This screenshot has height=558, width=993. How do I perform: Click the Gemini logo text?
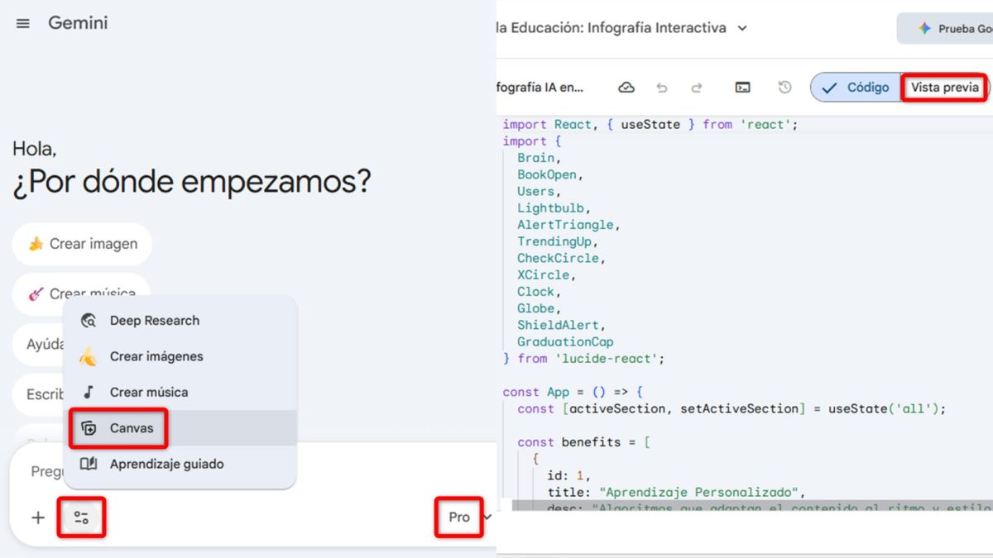(x=78, y=23)
